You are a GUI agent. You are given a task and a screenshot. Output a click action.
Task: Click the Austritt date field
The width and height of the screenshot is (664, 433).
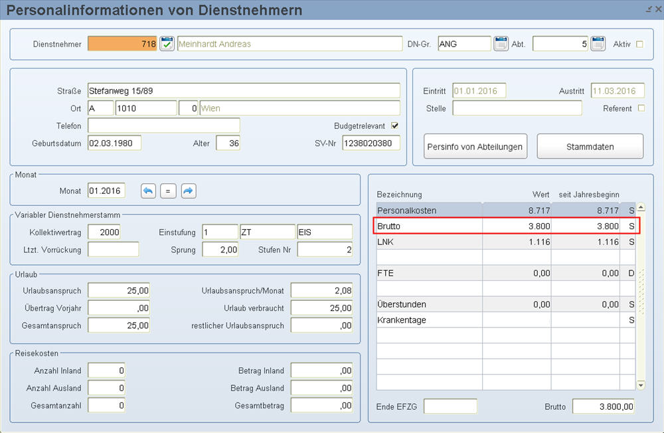point(618,91)
